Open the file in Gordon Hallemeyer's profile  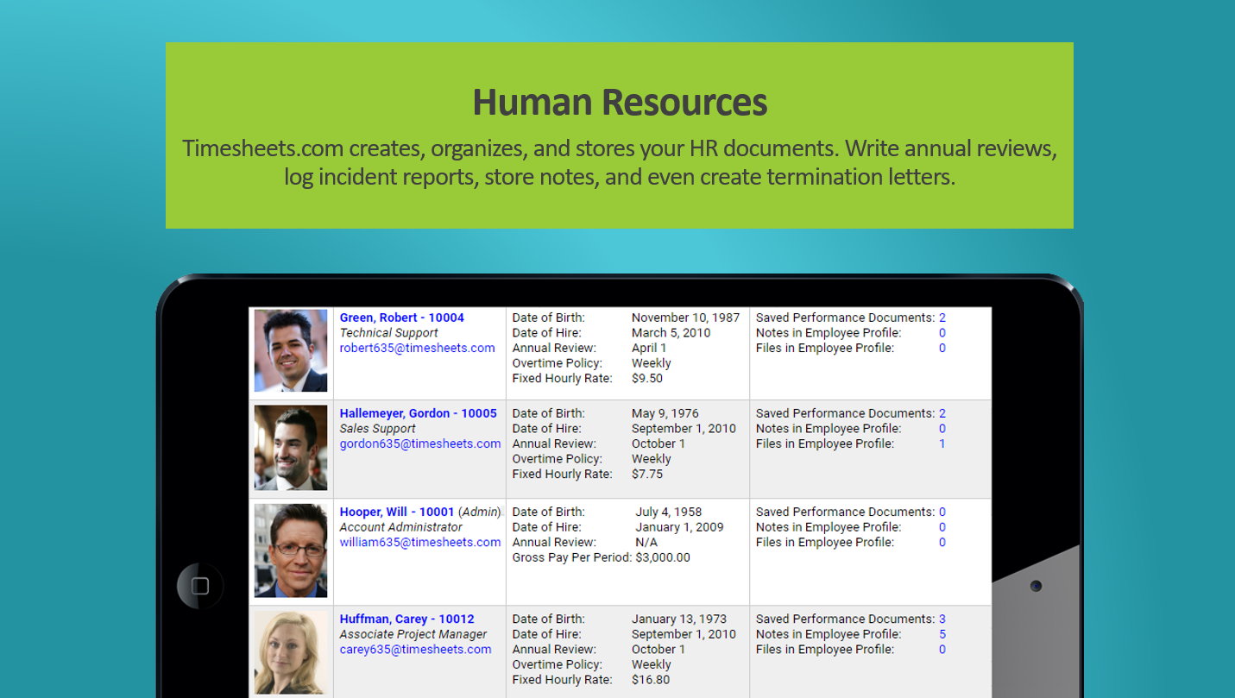pos(942,443)
